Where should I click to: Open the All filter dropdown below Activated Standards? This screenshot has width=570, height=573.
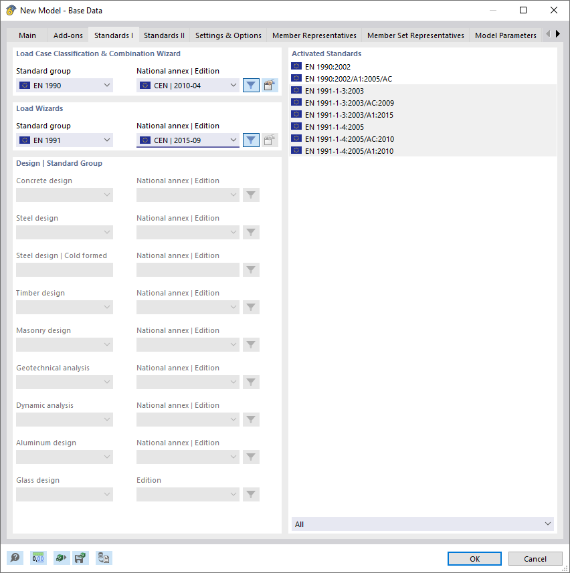click(x=421, y=524)
